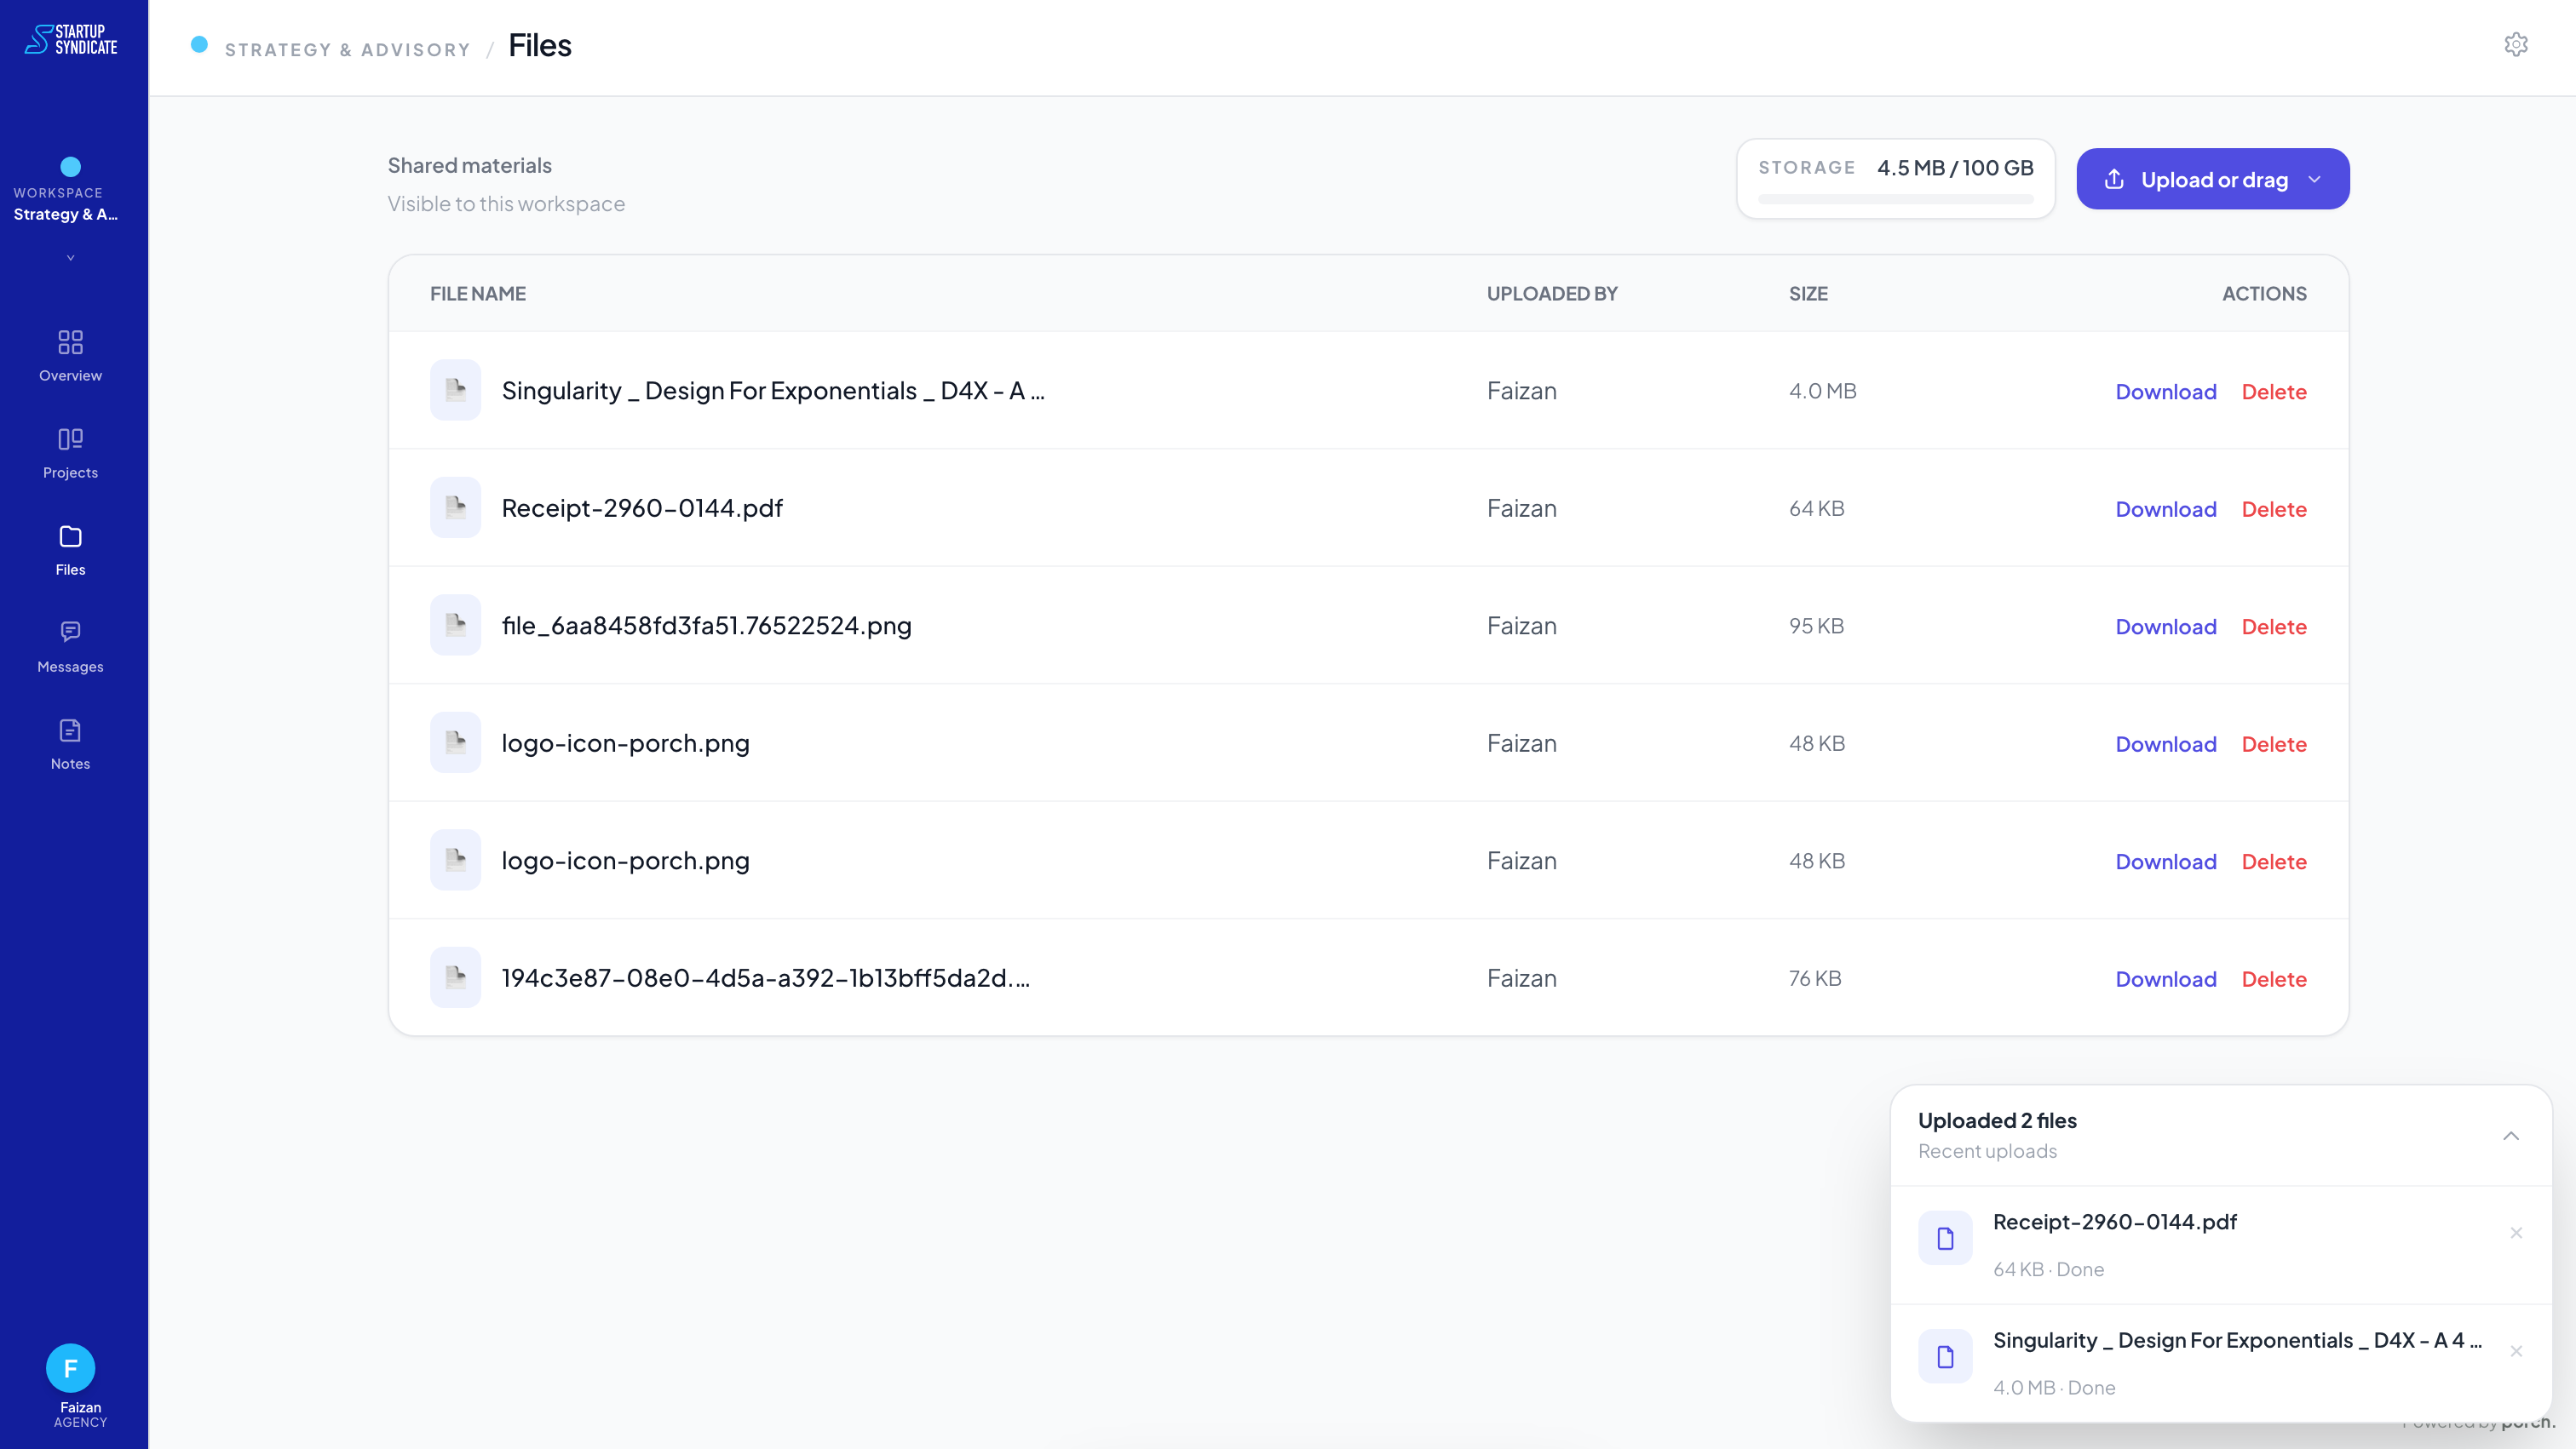This screenshot has height=1449, width=2576.
Task: Dismiss Receipt-2960-0144.pdf from recent uploads
Action: click(x=2516, y=1233)
